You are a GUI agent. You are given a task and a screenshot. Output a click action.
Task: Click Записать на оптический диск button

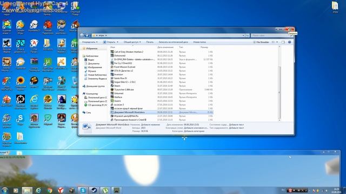click(x=173, y=42)
